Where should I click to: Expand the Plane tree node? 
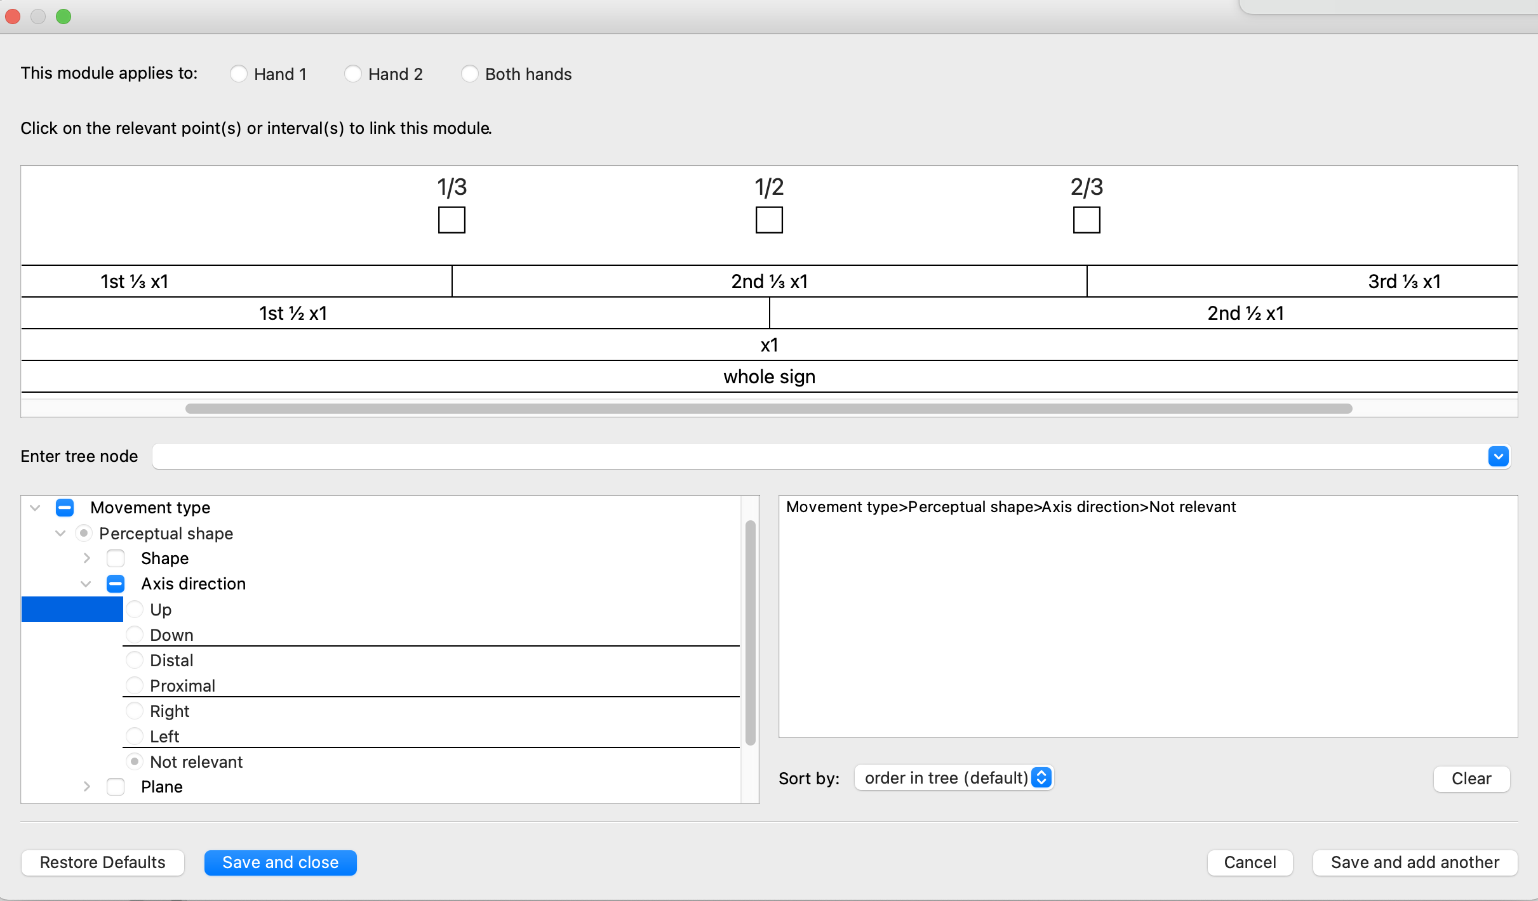tap(87, 786)
